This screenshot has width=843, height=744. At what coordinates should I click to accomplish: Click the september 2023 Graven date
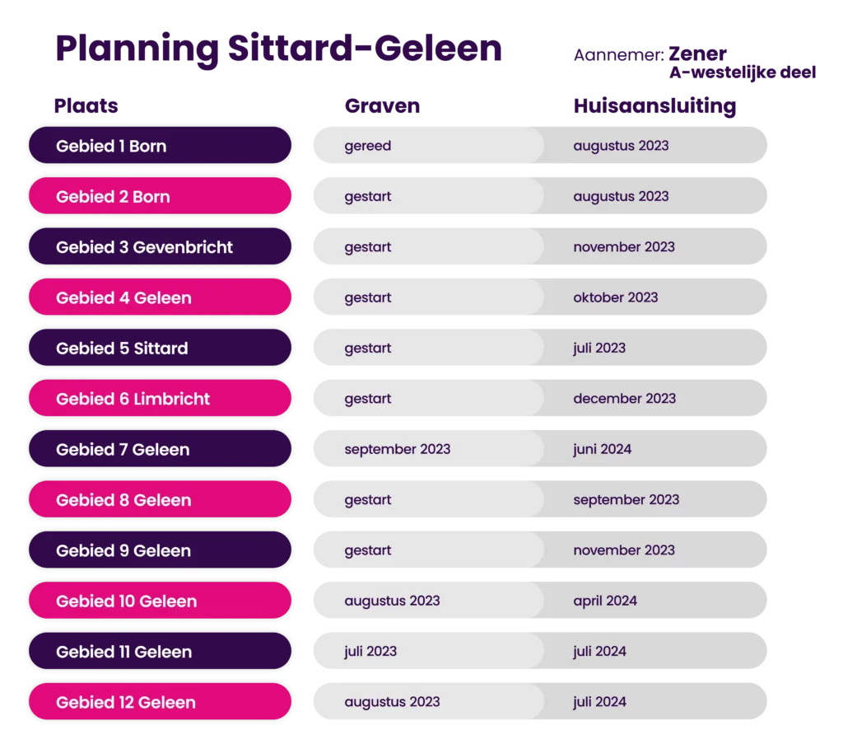[398, 449]
